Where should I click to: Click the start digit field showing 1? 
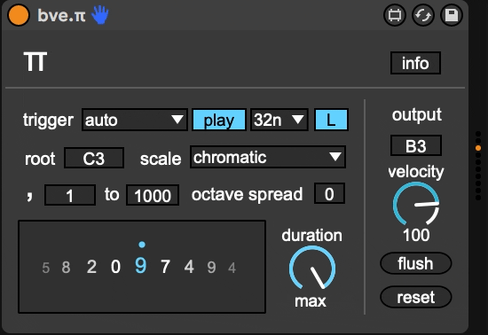tap(70, 195)
